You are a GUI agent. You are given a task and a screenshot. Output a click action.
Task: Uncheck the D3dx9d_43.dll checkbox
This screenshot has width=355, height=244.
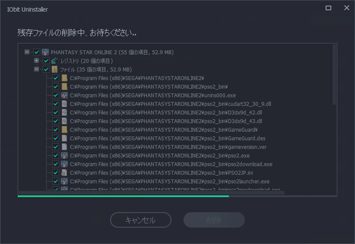[x=56, y=121]
